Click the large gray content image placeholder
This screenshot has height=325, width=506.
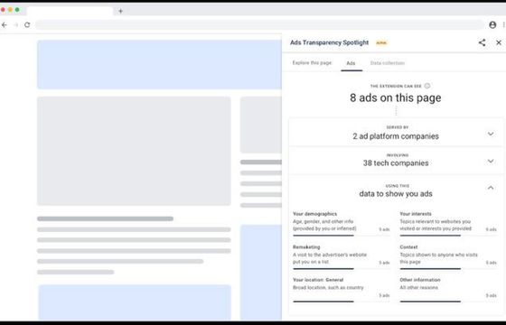coord(134,151)
